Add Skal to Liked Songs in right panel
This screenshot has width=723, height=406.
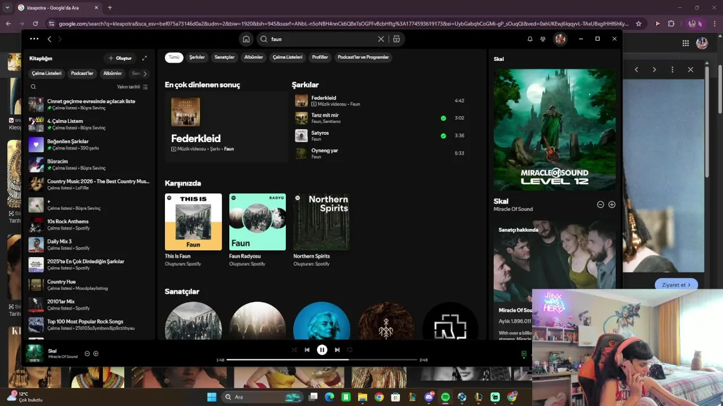coord(612,204)
